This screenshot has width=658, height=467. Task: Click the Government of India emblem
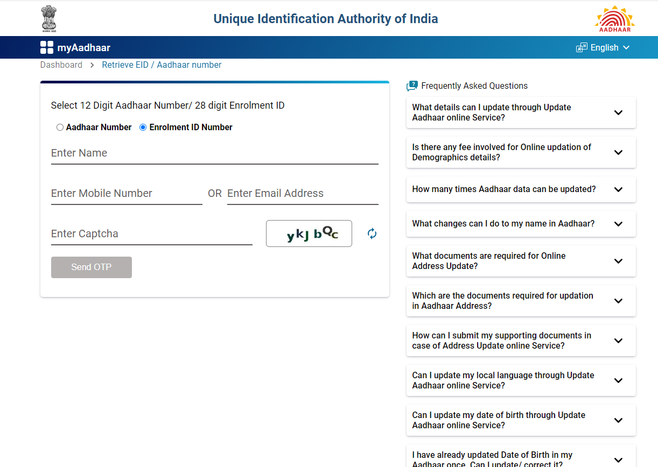(x=49, y=19)
